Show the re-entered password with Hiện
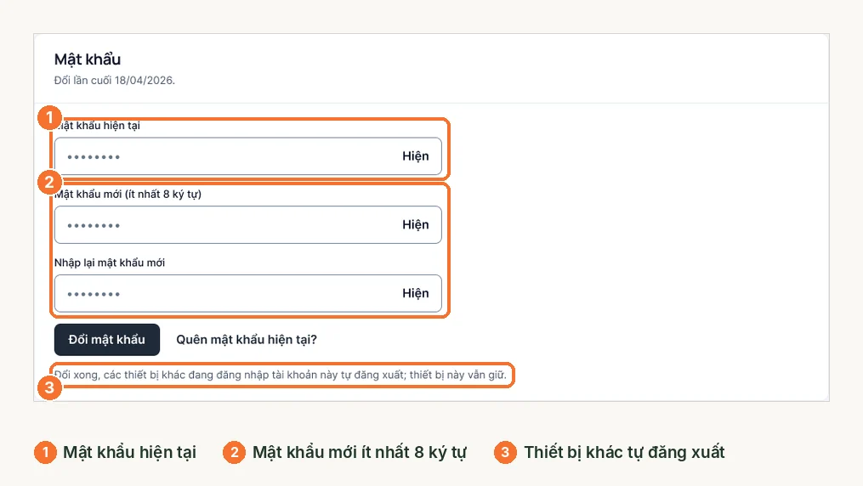The height and width of the screenshot is (486, 863). click(416, 294)
